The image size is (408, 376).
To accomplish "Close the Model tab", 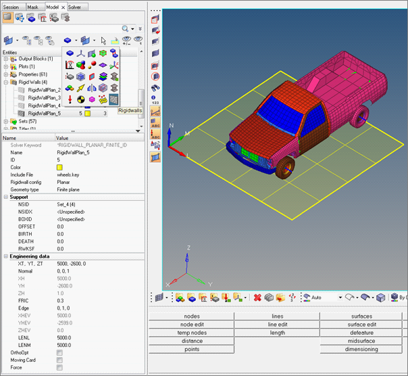I will click(63, 7).
